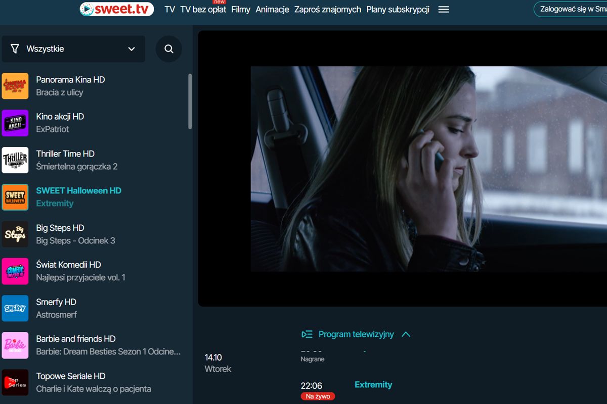Screen dimensions: 607x404
Task: Open TV bez opłat page
Action: tap(203, 10)
